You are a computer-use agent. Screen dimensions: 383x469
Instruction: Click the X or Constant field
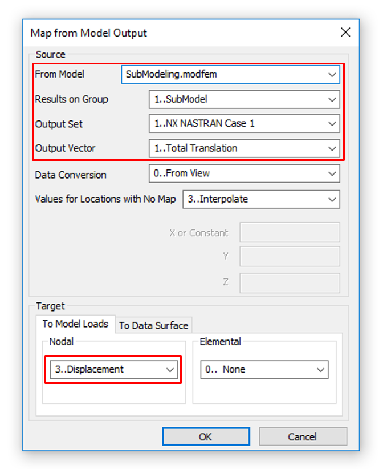[x=290, y=232]
